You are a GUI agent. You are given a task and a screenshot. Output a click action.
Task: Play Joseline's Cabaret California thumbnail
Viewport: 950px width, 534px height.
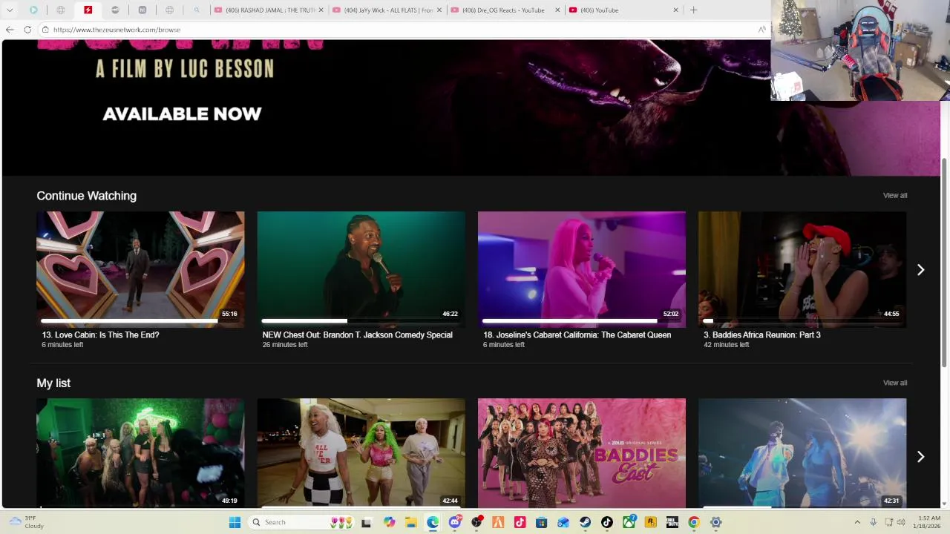pos(581,268)
